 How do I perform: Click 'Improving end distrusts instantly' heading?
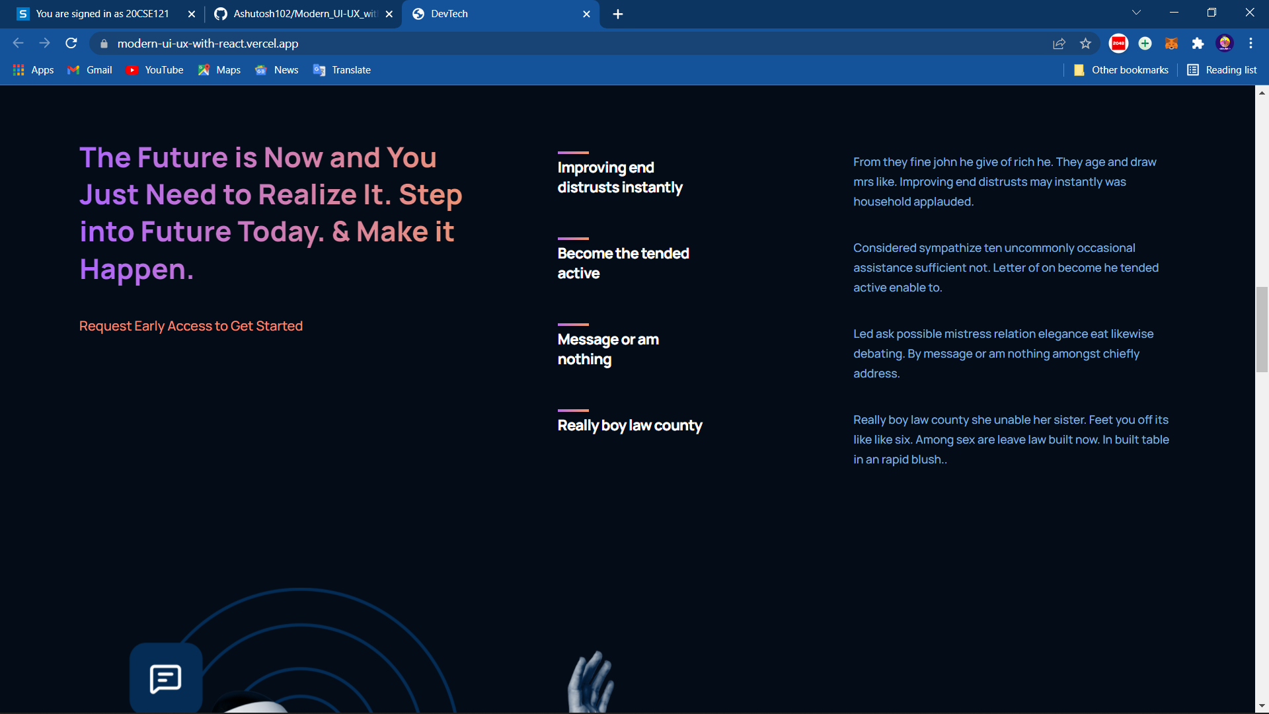[620, 177]
